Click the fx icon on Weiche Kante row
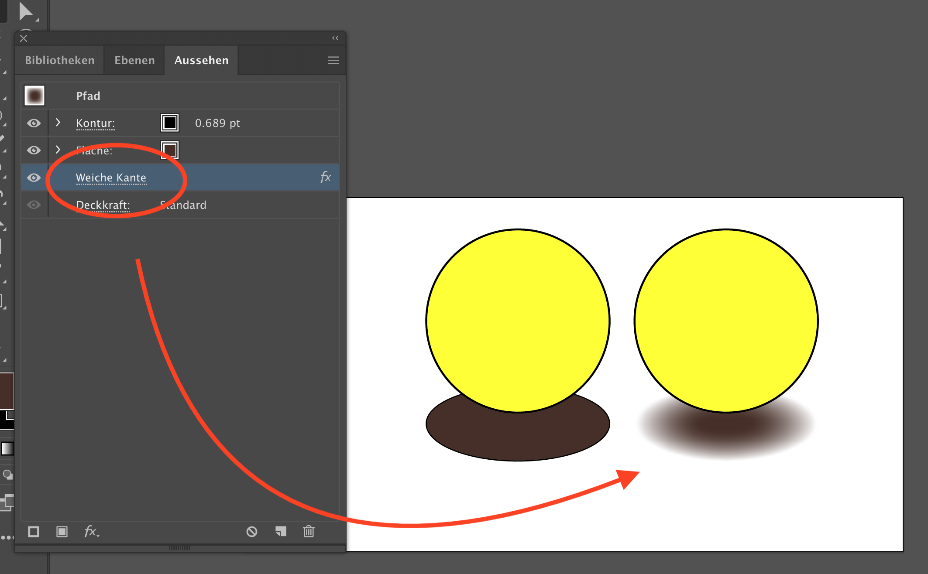This screenshot has height=574, width=928. (x=326, y=177)
